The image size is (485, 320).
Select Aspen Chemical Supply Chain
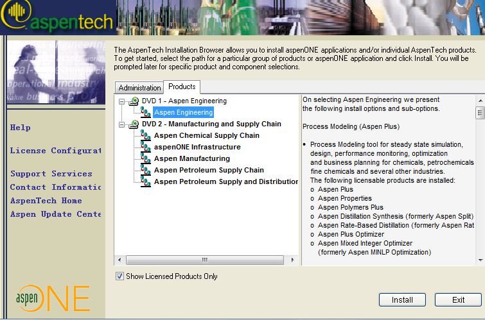tap(207, 135)
